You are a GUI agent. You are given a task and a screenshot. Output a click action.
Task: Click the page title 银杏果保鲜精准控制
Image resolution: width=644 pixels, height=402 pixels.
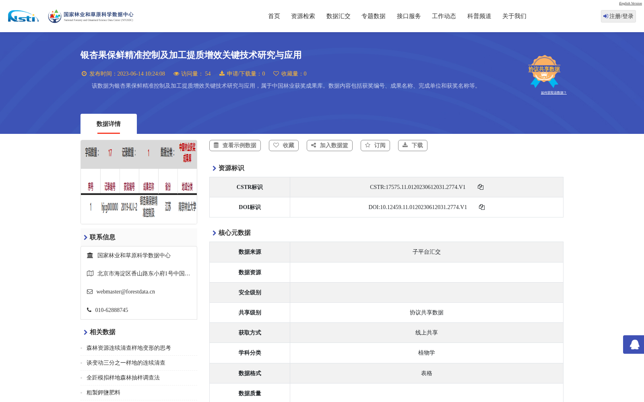[x=191, y=55]
